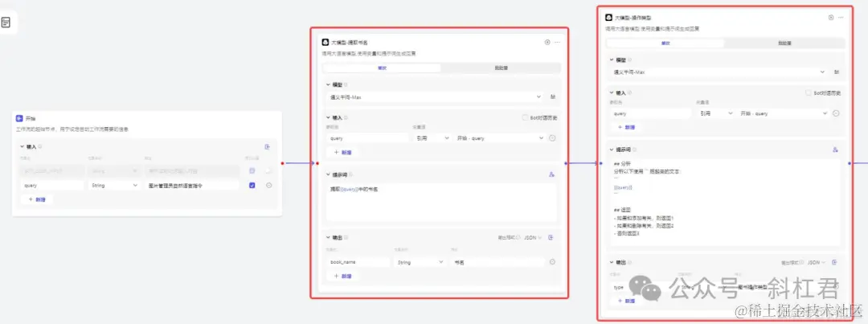Run test on 大模型-操作类型 node
This screenshot has height=324, width=868.
click(x=831, y=17)
